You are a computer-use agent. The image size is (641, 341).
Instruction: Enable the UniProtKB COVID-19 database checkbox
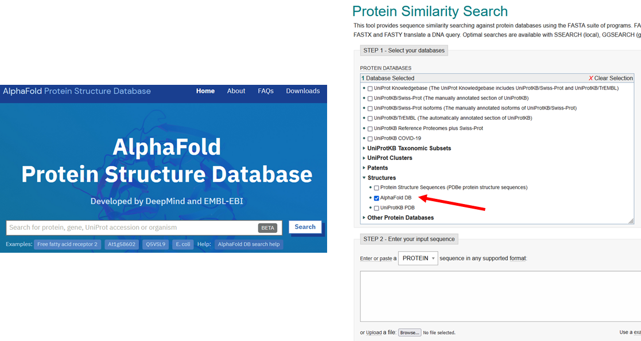pyautogui.click(x=370, y=138)
